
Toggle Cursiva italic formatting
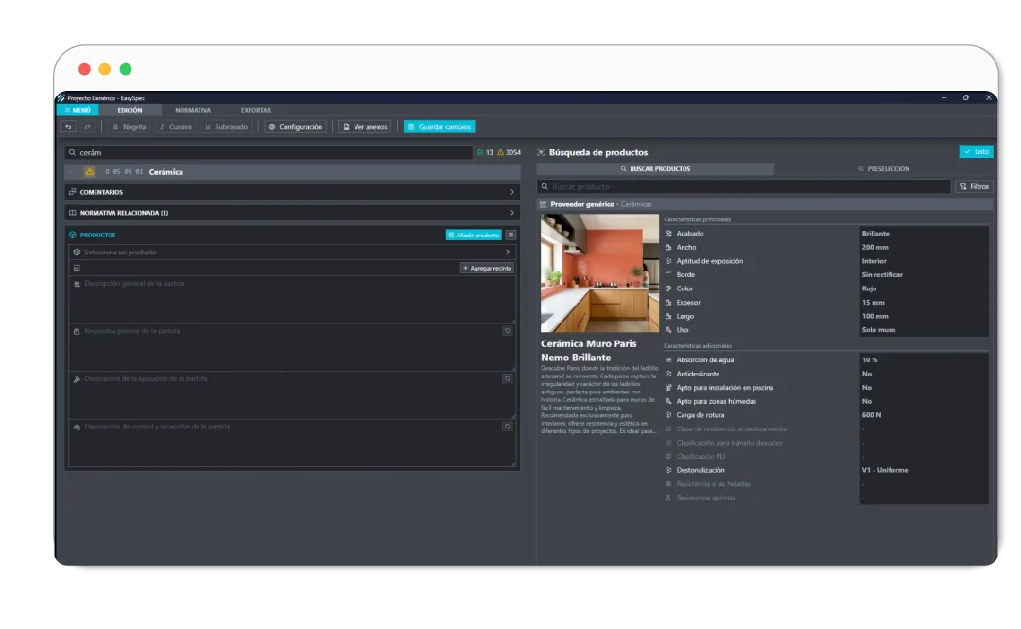(x=176, y=127)
